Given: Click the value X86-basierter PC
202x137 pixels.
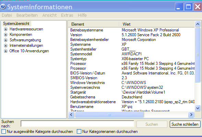Looking at the screenshot, I should coord(135,59).
